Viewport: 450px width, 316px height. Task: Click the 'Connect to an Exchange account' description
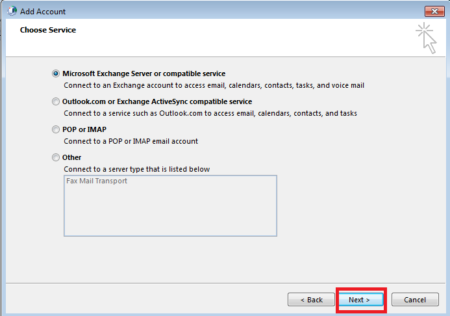click(214, 85)
